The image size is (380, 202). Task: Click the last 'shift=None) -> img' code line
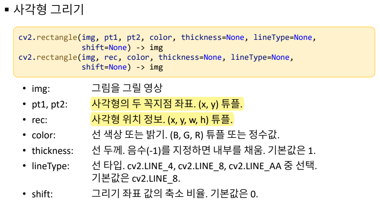point(122,67)
